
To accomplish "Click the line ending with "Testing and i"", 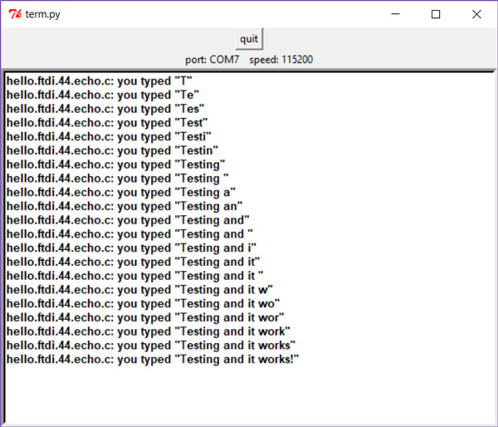I will (131, 248).
